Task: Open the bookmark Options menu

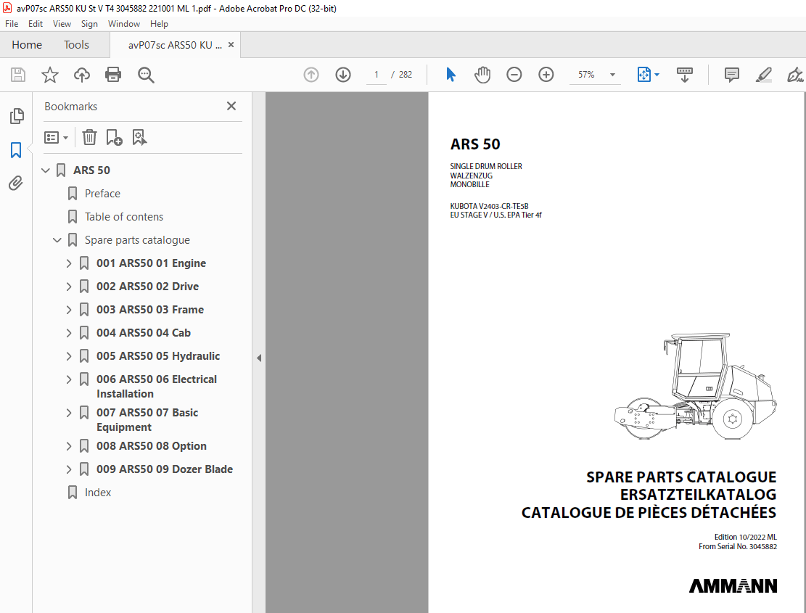Action: click(56, 137)
